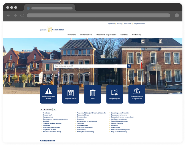186x146 pixels.
Task: Open the Vacatures link
Action: [x=46, y=113]
